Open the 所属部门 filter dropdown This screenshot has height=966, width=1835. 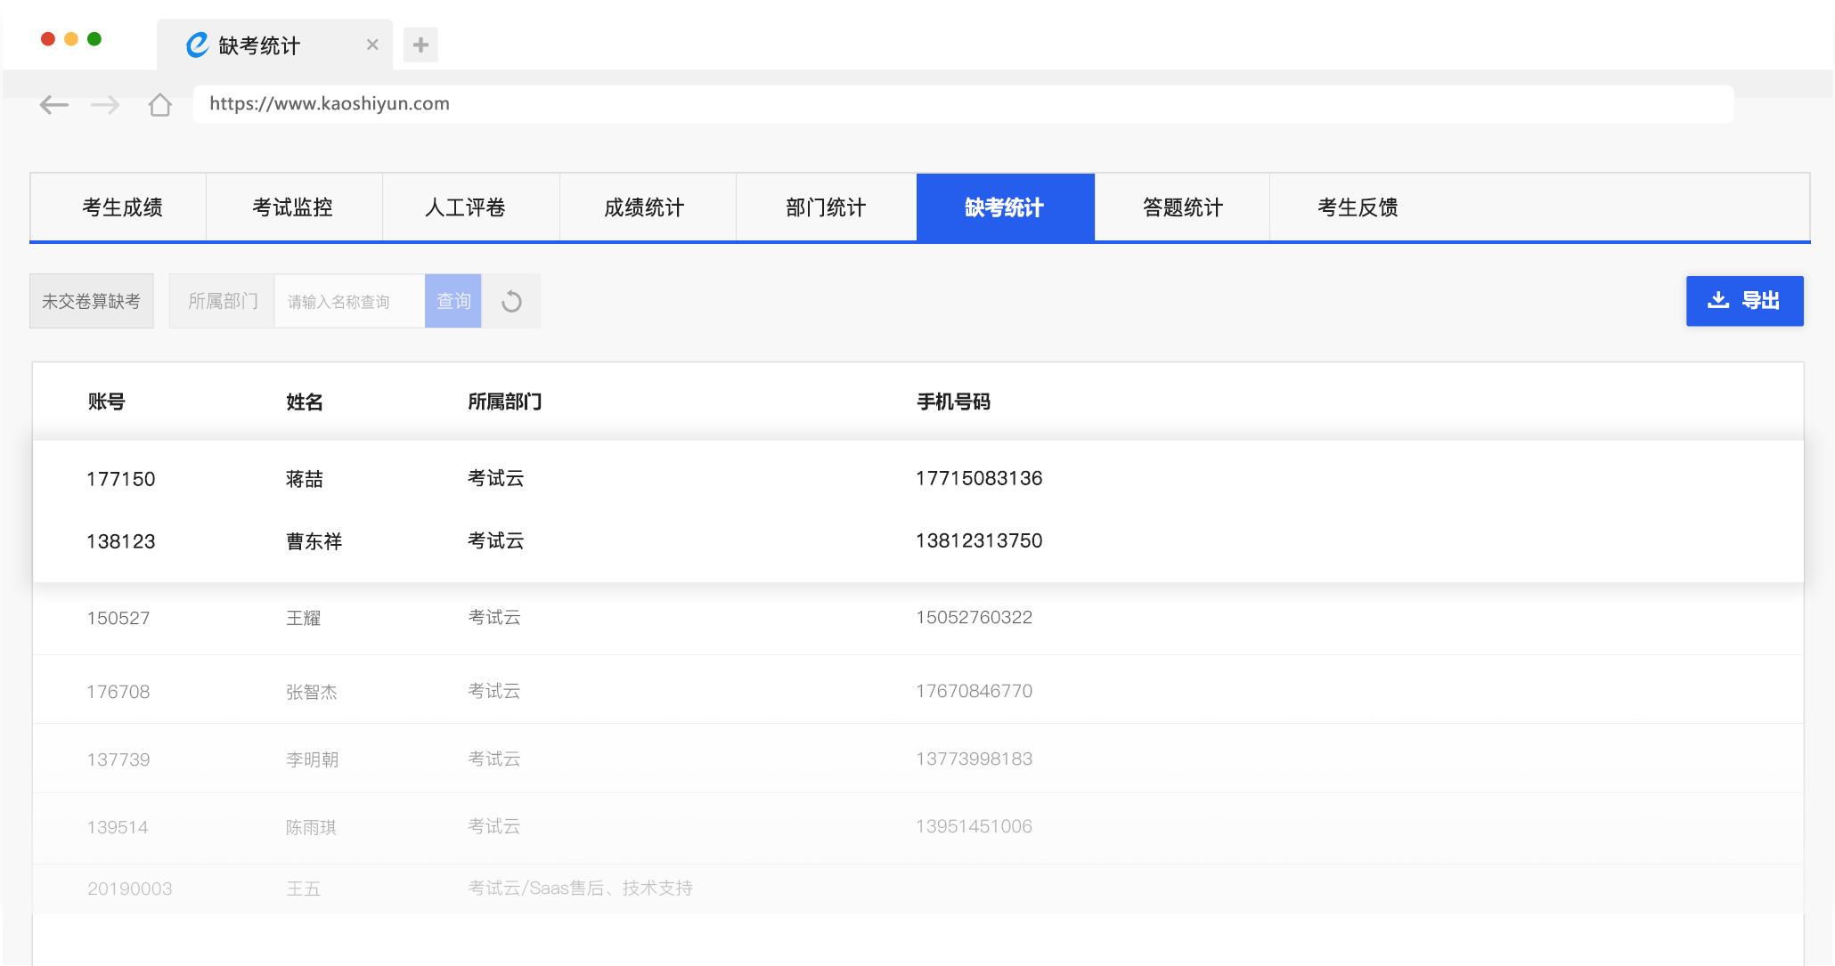(223, 302)
